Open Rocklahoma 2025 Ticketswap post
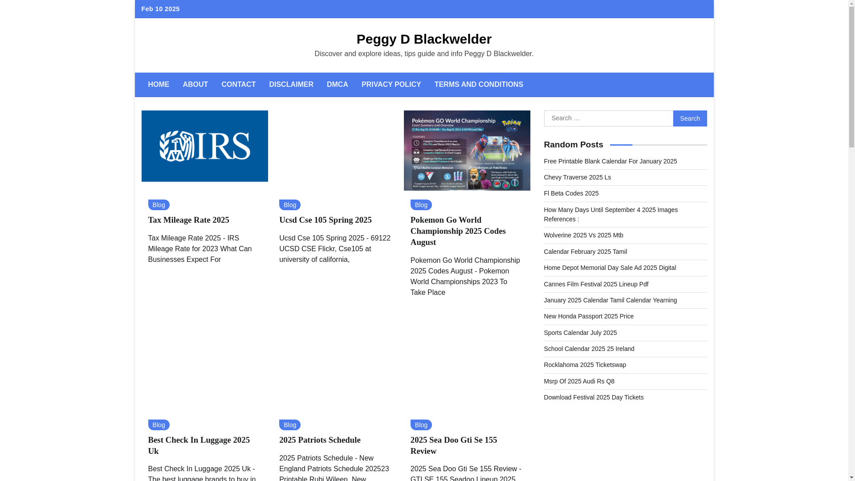Screen dimensions: 855x481 coord(585,365)
